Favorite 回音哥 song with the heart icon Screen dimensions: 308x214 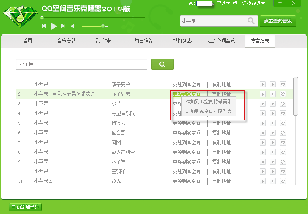point(283,133)
